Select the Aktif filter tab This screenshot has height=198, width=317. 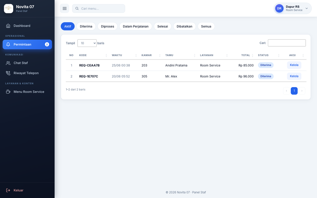click(x=68, y=26)
